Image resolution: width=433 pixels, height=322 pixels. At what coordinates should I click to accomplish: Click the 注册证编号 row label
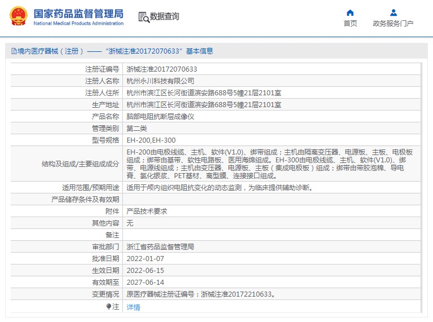(102, 69)
